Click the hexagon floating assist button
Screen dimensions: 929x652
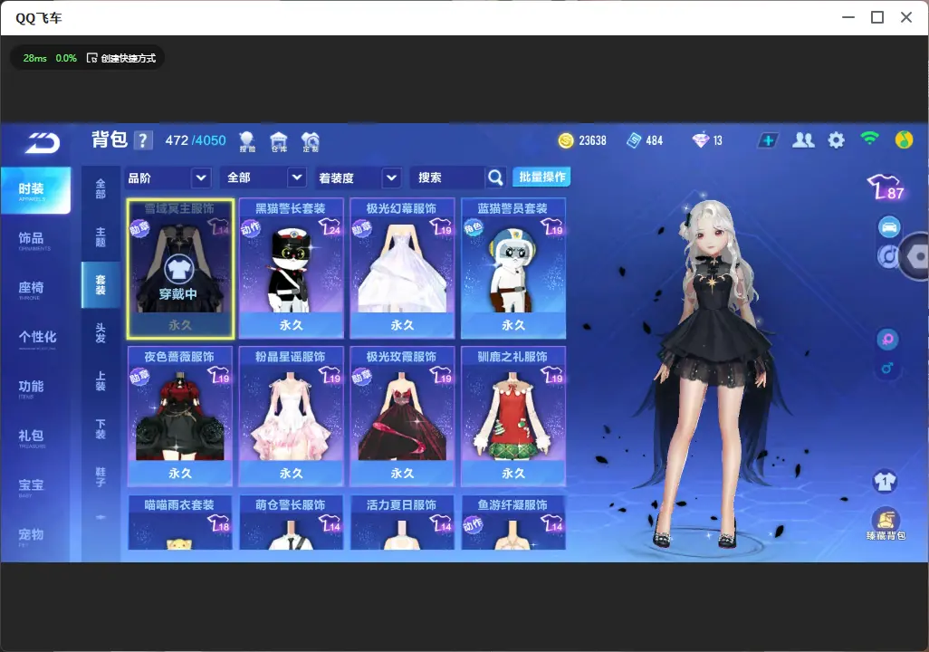tap(915, 256)
